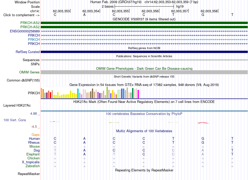Click the red conservation peak under G
Image resolution: width=248 pixels, height=180 pixels.
203,123
